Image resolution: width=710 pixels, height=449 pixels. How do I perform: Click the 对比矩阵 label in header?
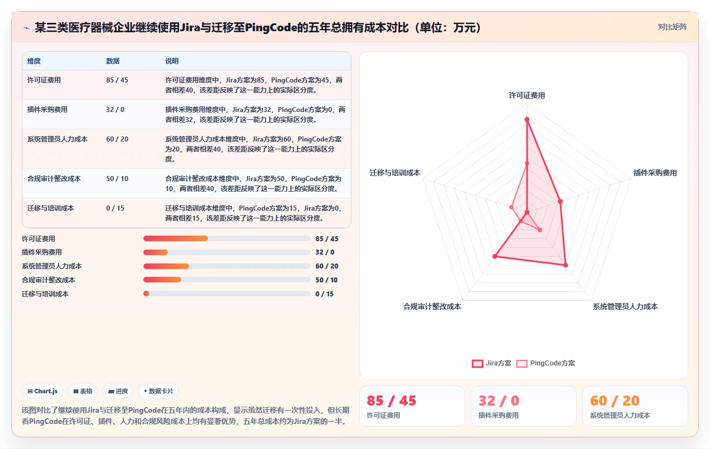coord(672,27)
